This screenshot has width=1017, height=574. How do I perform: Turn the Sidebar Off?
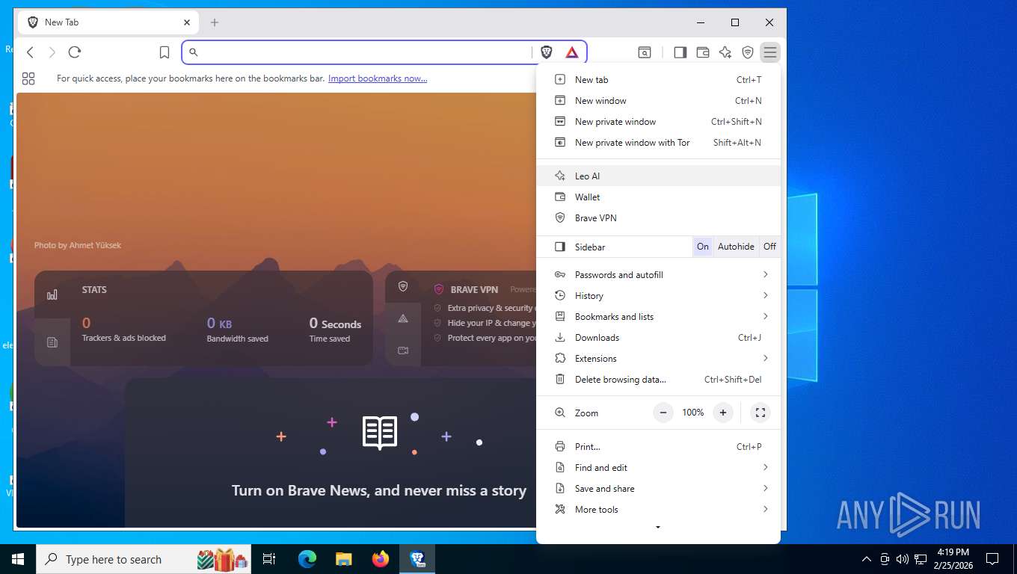[769, 247]
